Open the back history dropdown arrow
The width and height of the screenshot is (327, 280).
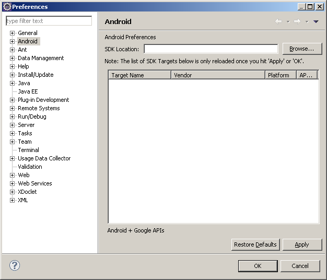pyautogui.click(x=288, y=21)
